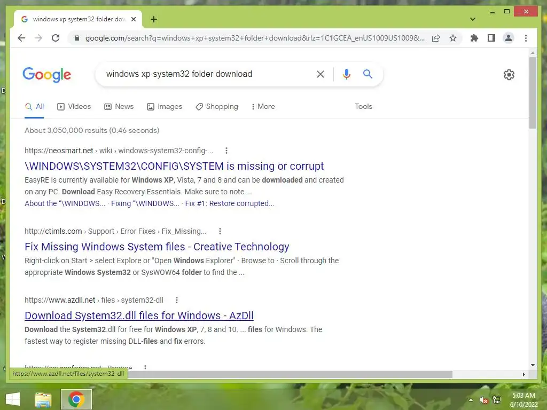Click the horizontal scrollbar right arrow
547x410 pixels.
click(x=524, y=374)
